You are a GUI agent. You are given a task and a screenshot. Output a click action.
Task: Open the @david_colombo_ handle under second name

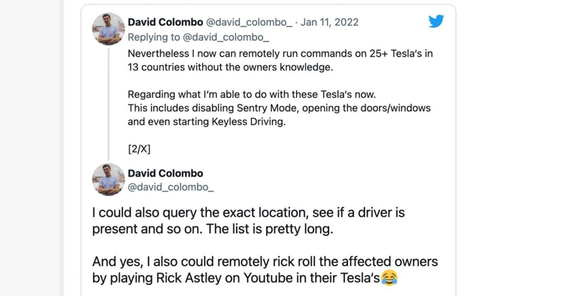(x=171, y=187)
